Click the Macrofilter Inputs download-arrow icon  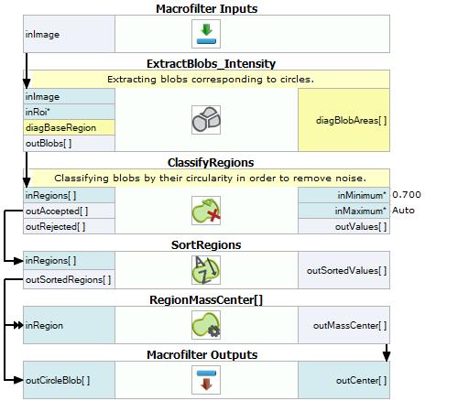(x=206, y=34)
